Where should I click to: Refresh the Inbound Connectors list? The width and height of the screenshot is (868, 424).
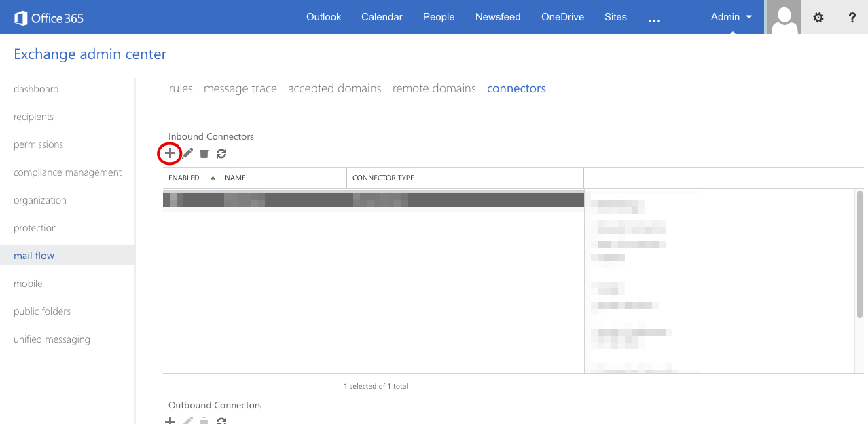tap(221, 153)
